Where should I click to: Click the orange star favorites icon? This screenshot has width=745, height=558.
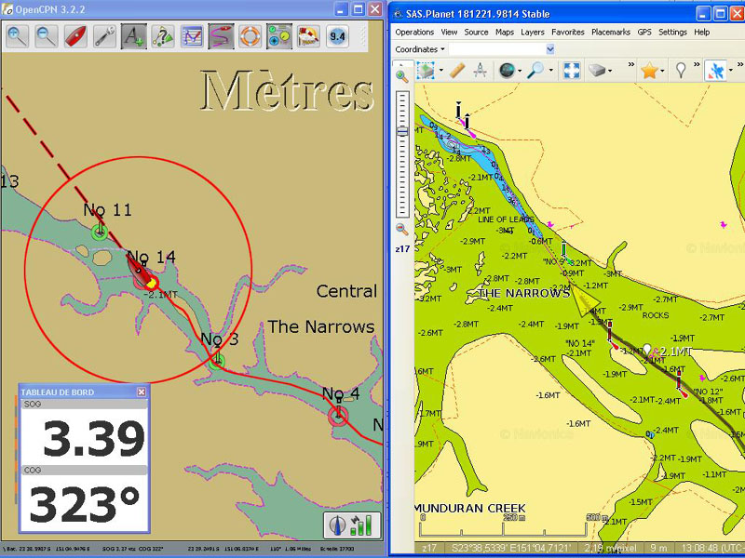coord(649,71)
